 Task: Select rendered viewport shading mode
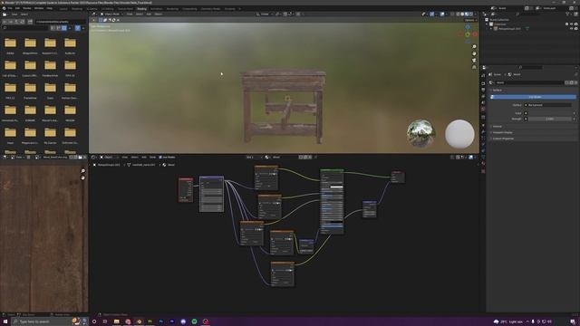click(471, 14)
